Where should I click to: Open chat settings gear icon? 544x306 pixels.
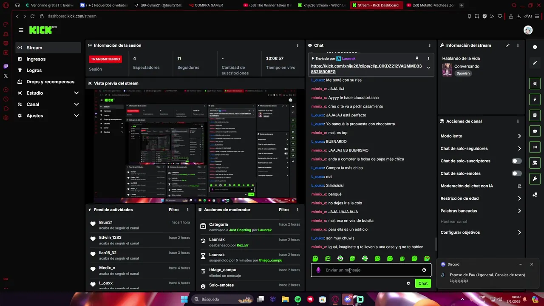tap(408, 283)
